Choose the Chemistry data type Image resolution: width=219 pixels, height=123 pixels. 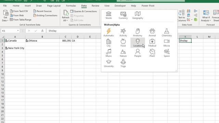coord(167,32)
